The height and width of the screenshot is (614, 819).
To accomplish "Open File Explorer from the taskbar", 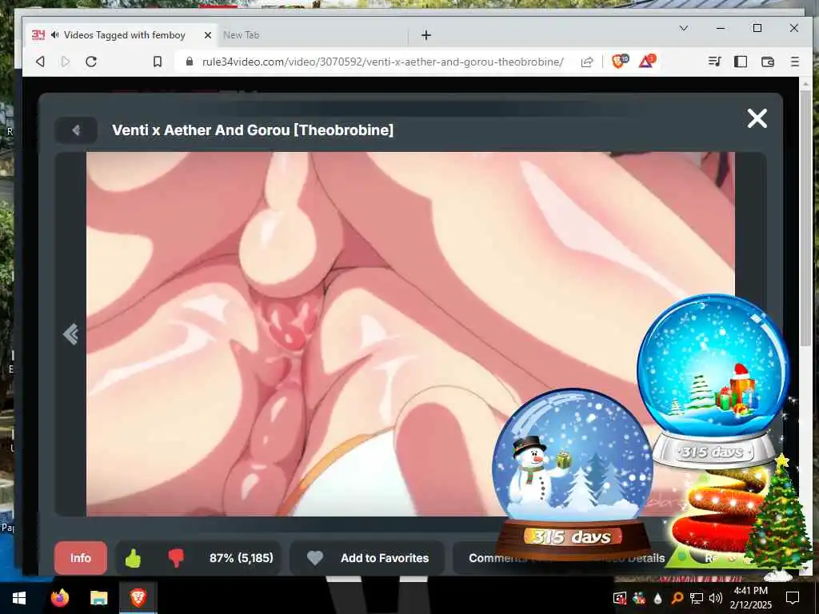I will [98, 598].
